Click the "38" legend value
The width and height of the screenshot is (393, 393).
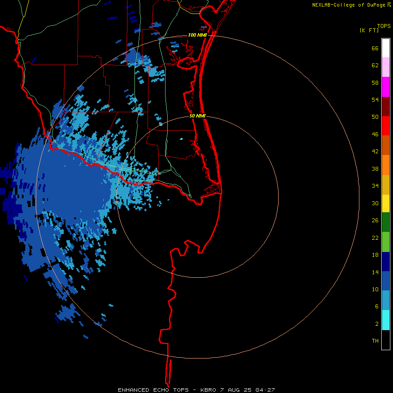(375, 169)
